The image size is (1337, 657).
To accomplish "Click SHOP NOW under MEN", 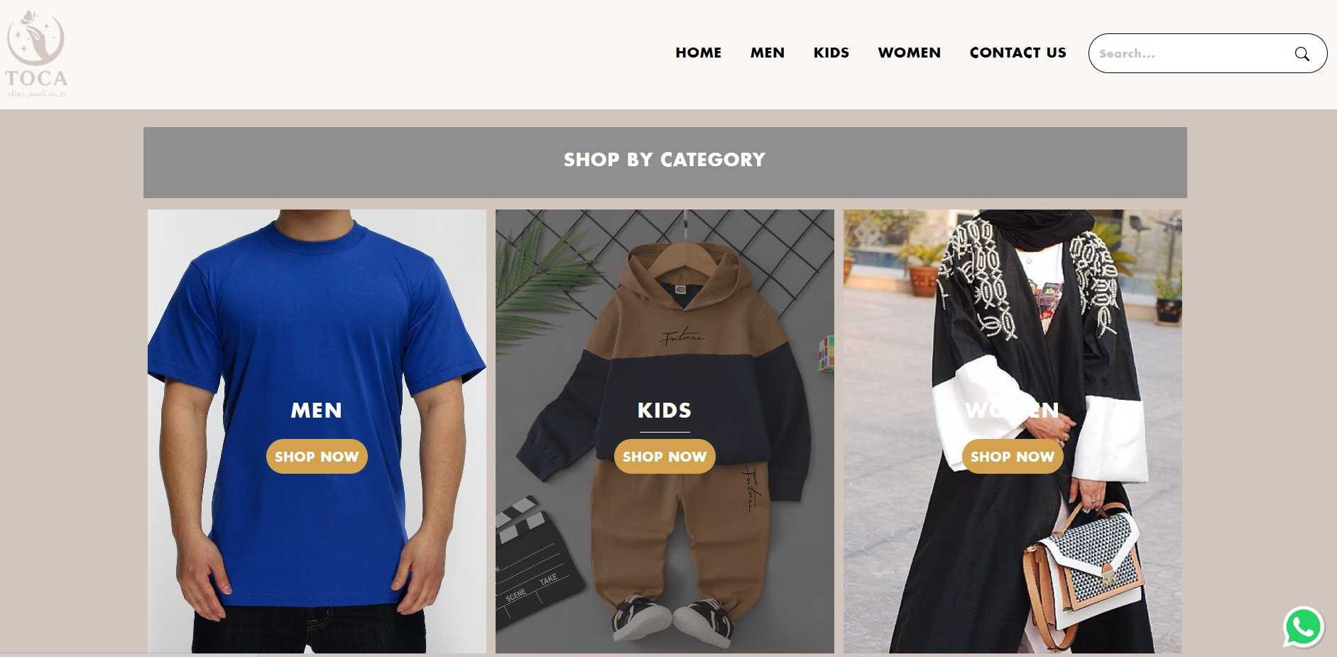I will tap(317, 457).
